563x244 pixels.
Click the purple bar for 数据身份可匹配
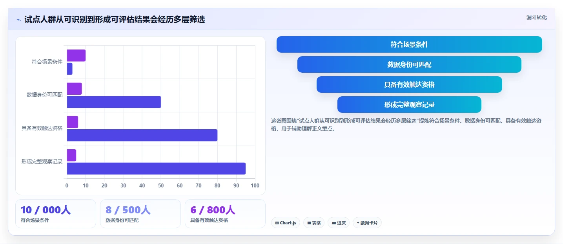(74, 89)
